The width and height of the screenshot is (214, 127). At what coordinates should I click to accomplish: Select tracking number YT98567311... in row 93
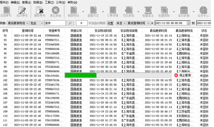[x=54, y=40]
